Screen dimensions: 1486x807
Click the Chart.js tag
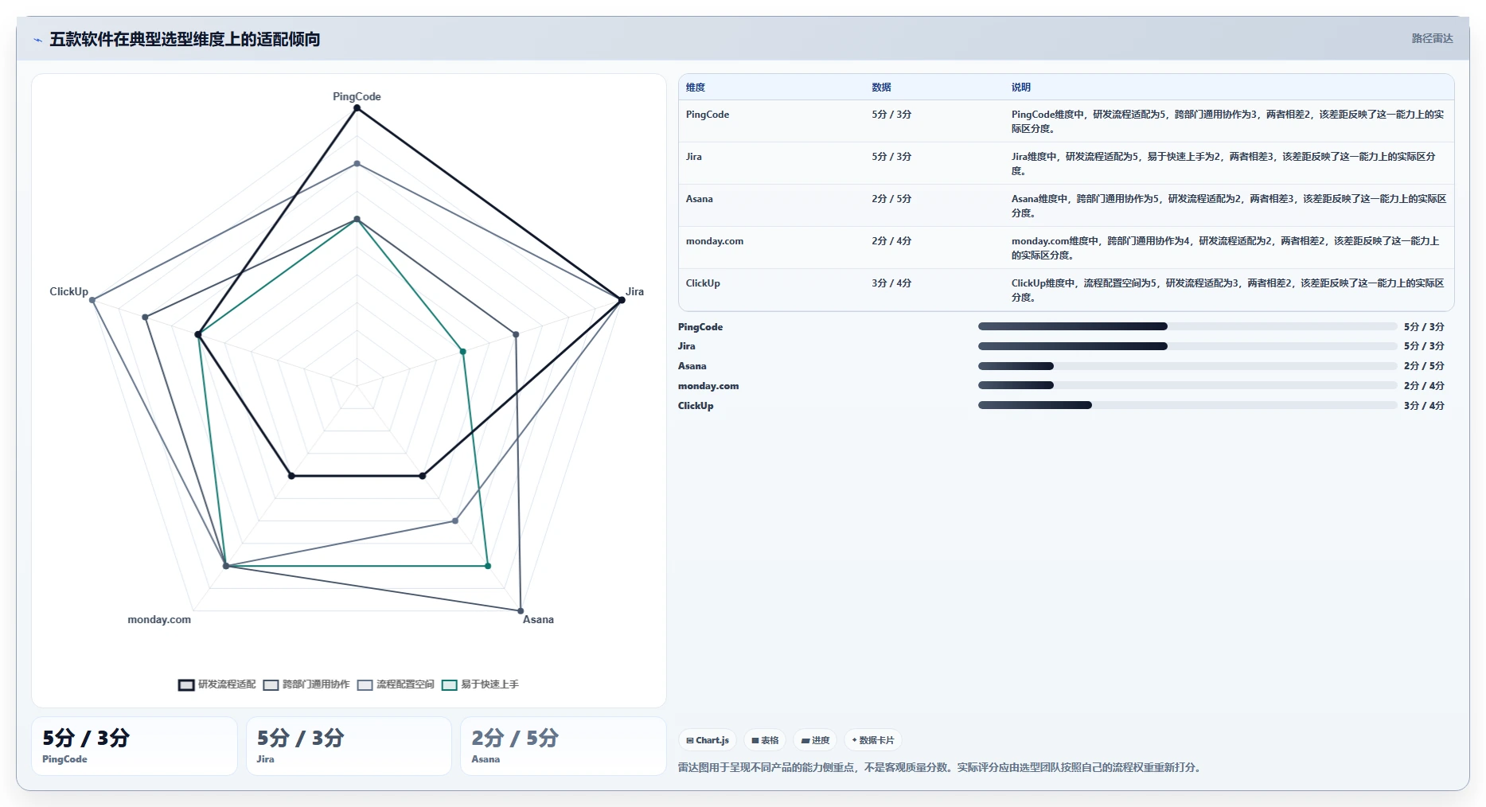708,740
